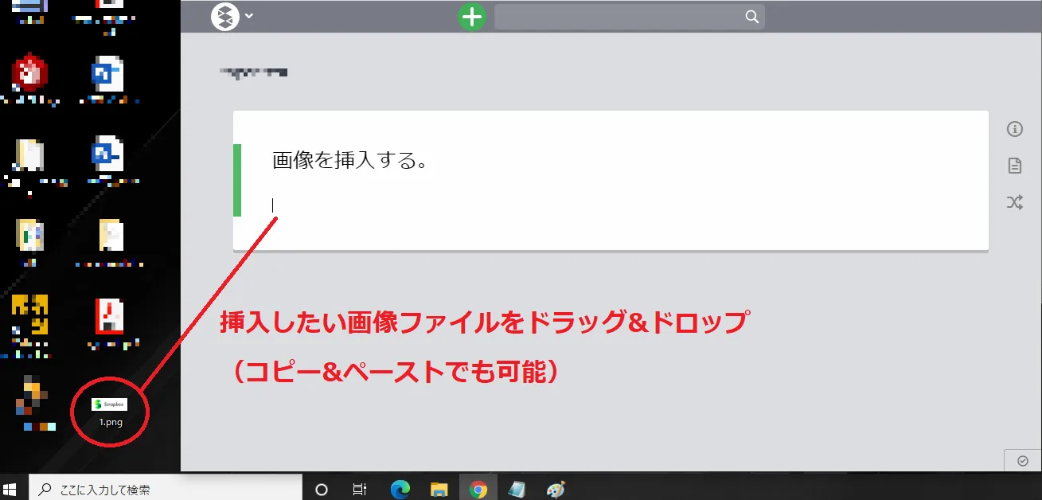
Task: Switch to Google Chrome in the taskbar
Action: [x=478, y=489]
